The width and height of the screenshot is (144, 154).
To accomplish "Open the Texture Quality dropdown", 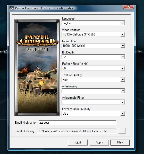I will pyautogui.click(x=93, y=79).
